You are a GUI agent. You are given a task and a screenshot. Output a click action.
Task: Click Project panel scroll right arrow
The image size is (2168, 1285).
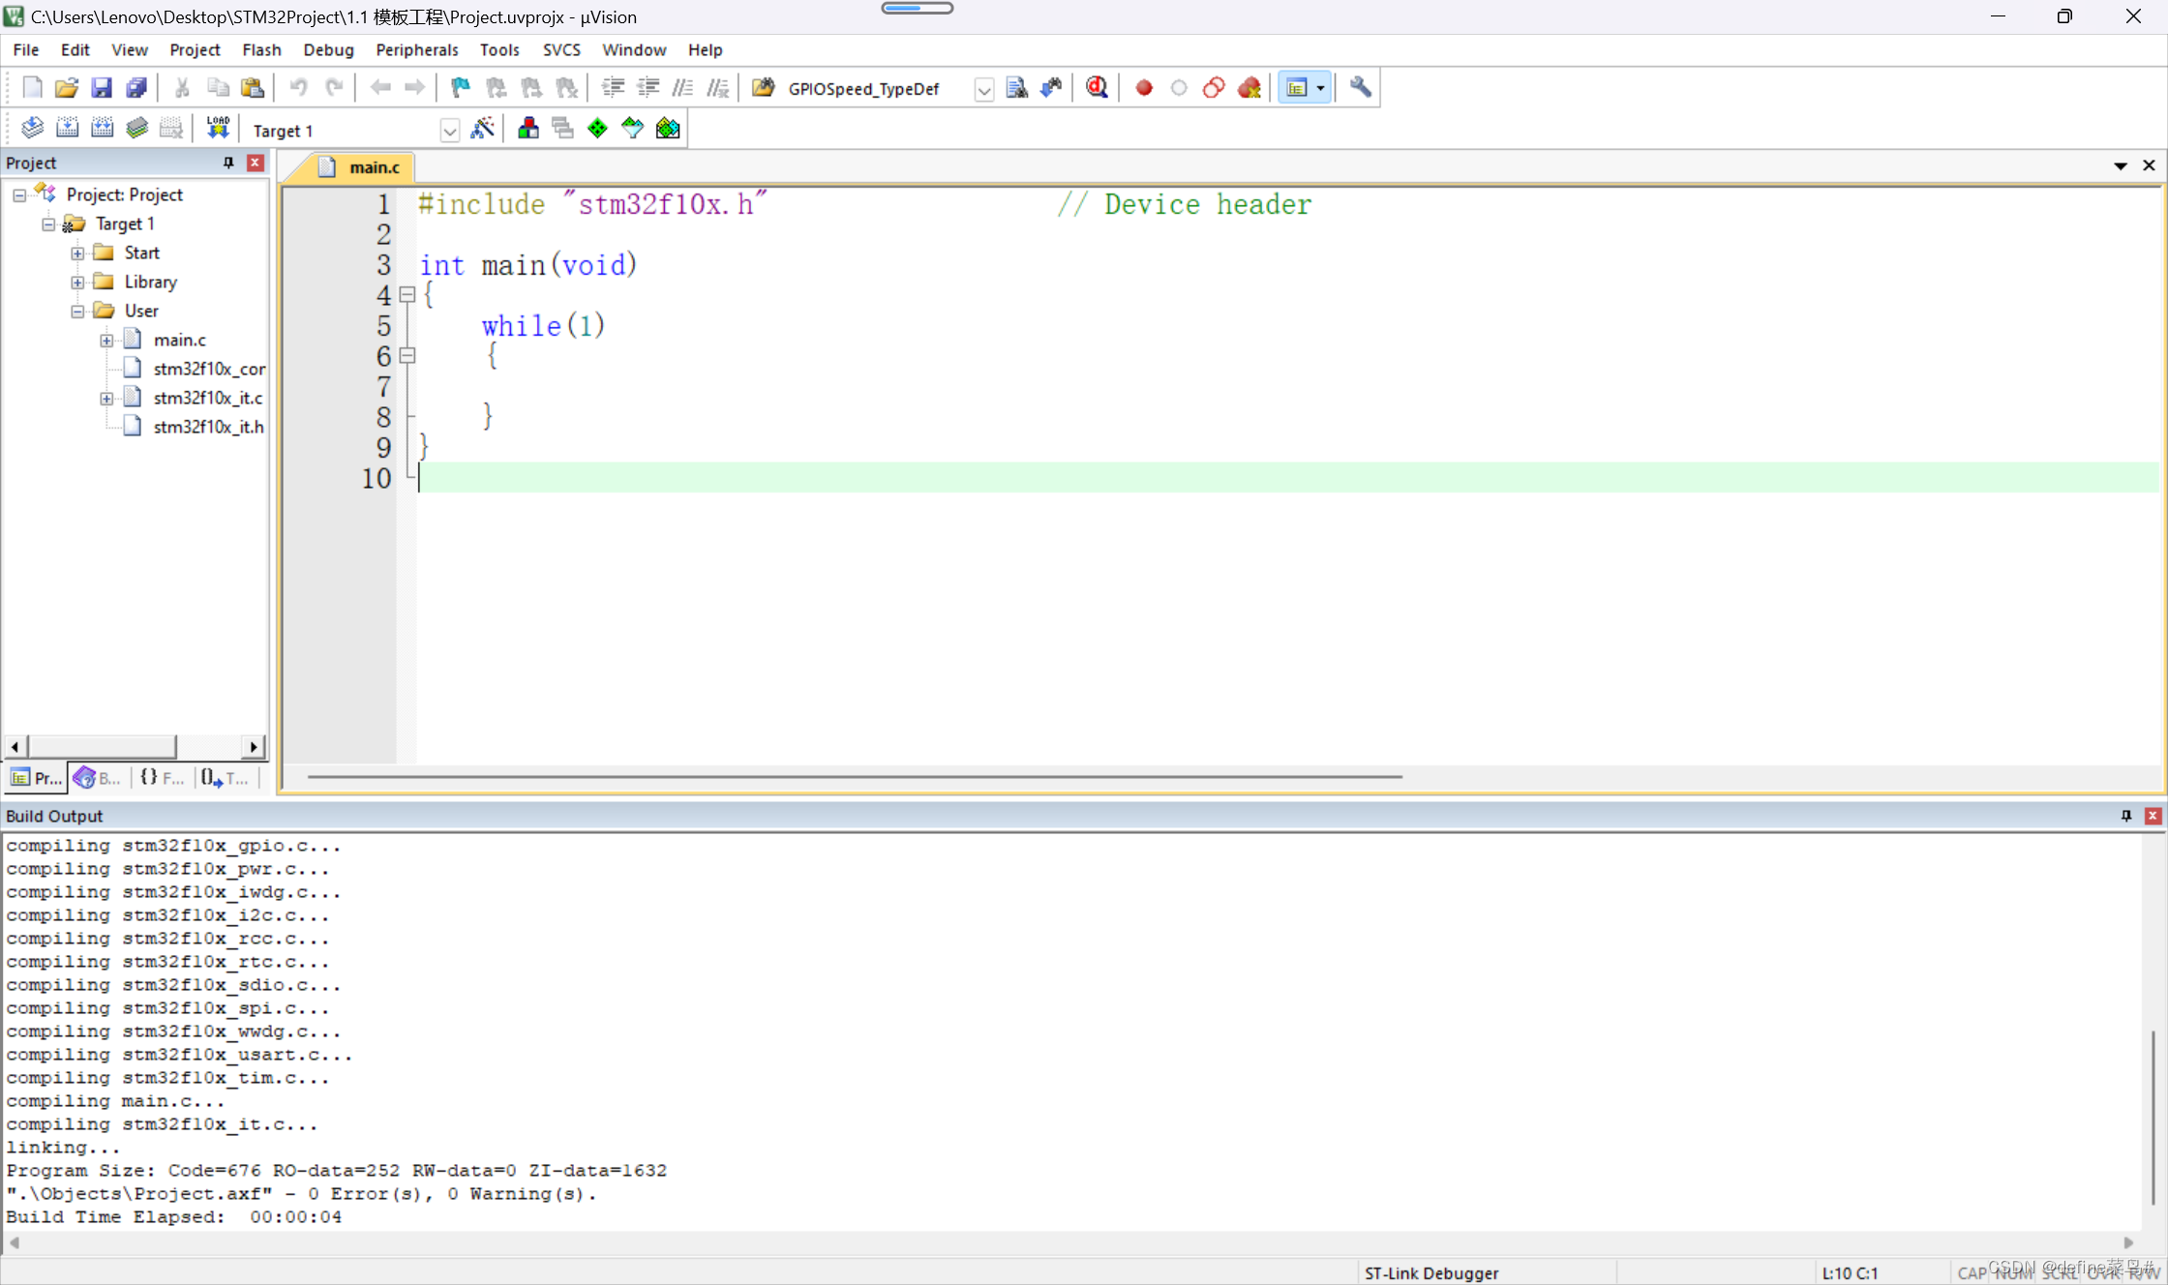click(254, 747)
